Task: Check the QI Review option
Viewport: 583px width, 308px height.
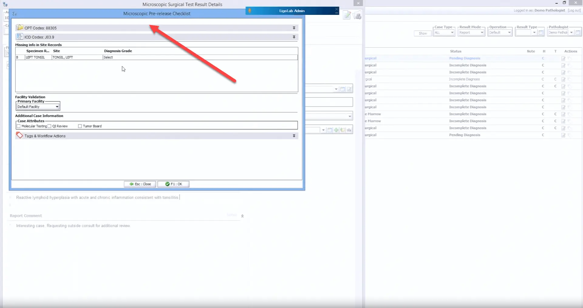Action: [50, 126]
